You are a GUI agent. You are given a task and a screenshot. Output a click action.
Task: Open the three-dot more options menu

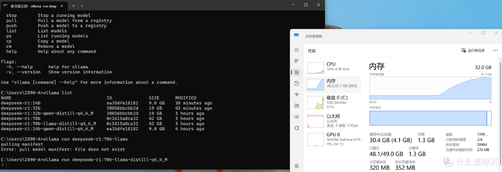point(495,50)
